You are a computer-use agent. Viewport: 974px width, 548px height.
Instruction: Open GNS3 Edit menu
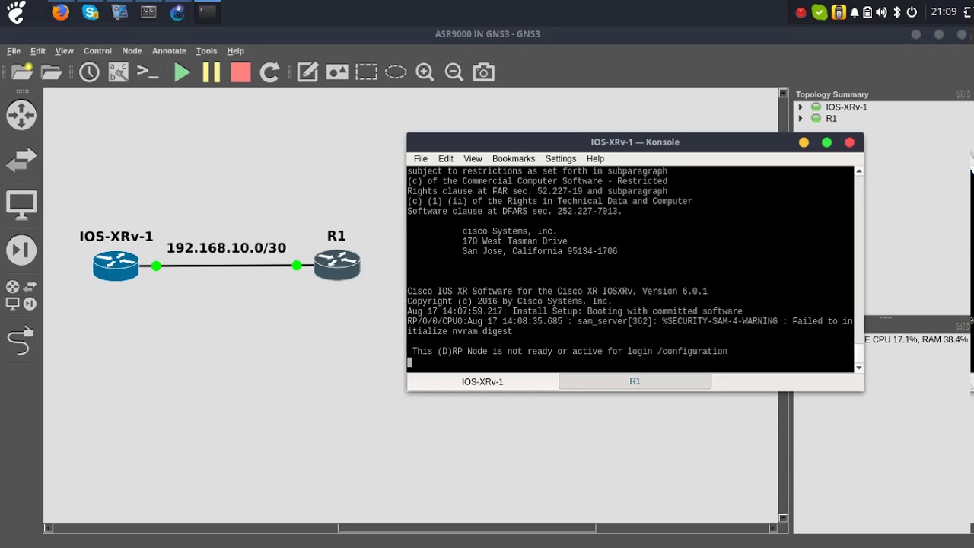tap(38, 51)
